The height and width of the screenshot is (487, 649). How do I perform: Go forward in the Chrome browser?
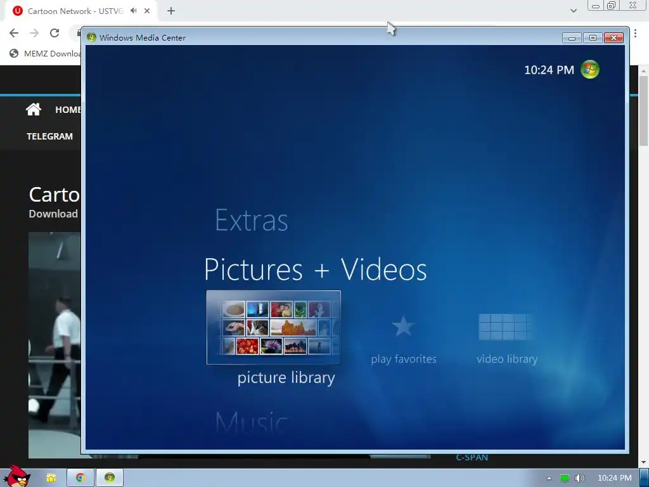(34, 33)
